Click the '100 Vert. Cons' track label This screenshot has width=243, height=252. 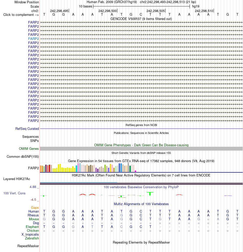pyautogui.click(x=14, y=193)
